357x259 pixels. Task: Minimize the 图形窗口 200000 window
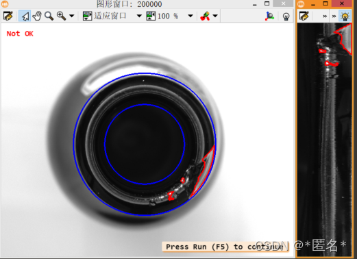(x=255, y=4)
